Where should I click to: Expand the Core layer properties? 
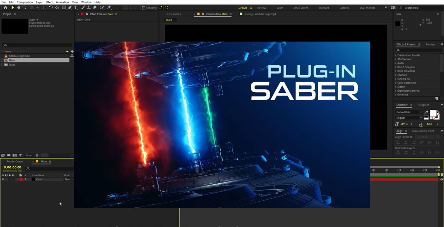coord(18,179)
